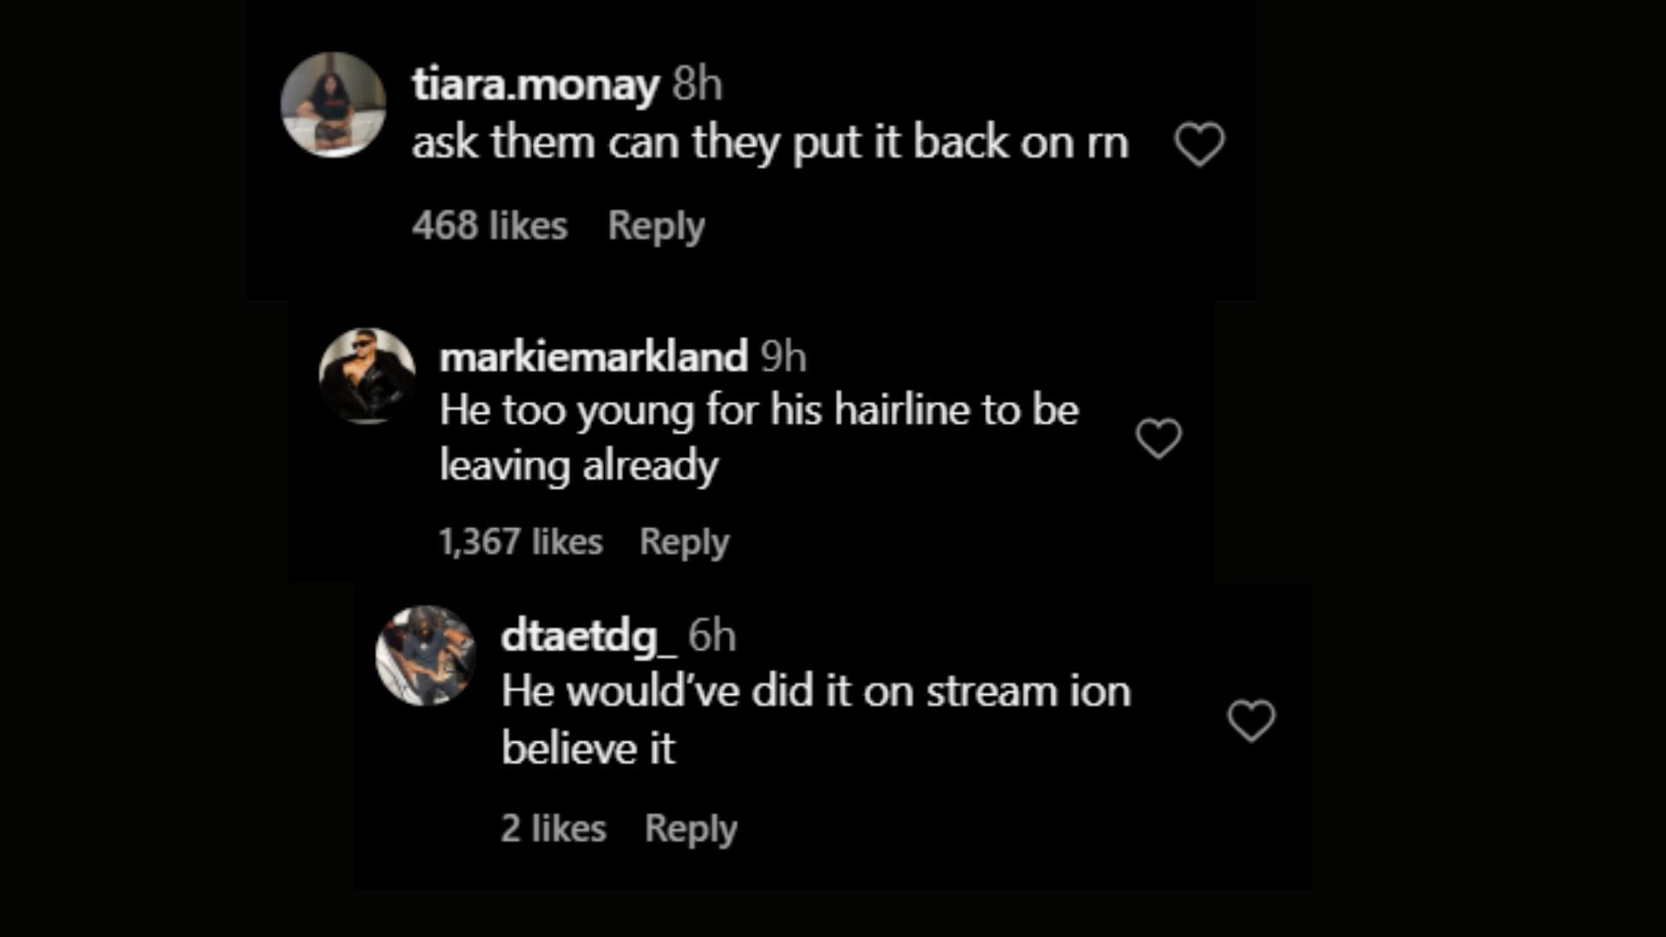Reply to tiara.monay's comment
Viewport: 1666px width, 937px height.
point(656,226)
